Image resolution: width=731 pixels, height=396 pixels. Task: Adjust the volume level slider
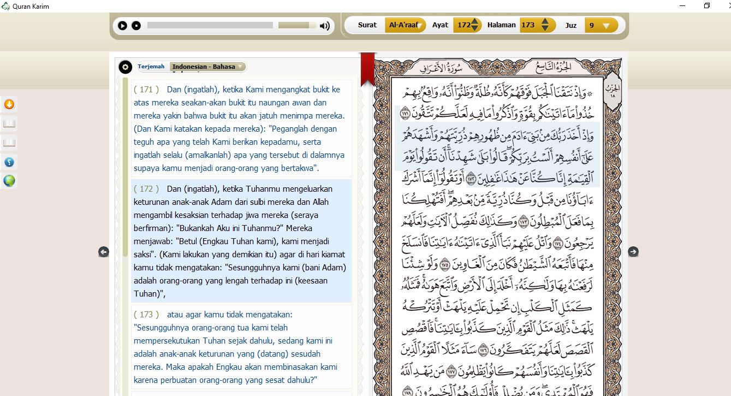point(297,25)
